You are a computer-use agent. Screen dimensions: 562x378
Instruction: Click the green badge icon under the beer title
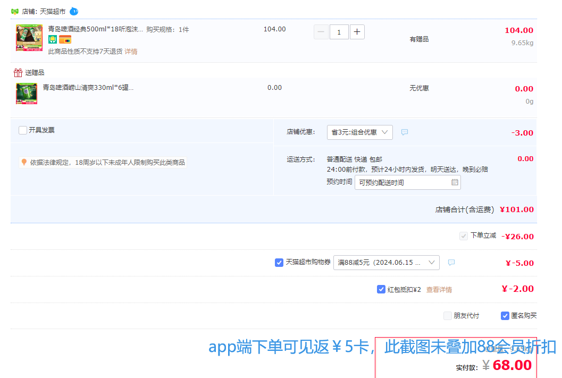point(52,39)
